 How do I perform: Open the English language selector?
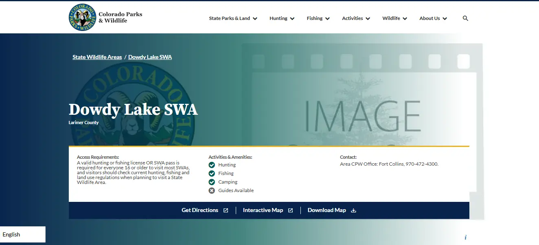pyautogui.click(x=23, y=234)
